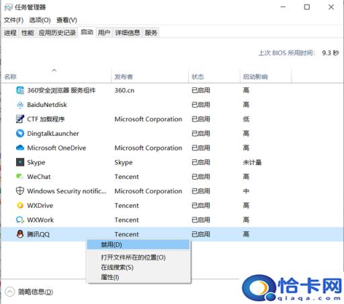Screen dimensions: 344x304
Task: Select the 启动 tab
Action: click(87, 32)
